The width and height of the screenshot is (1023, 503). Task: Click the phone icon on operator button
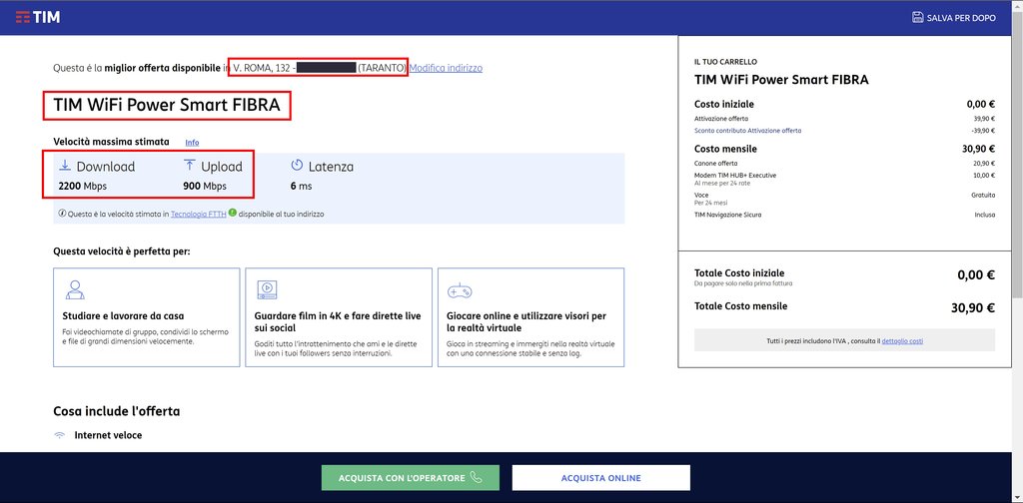(476, 478)
